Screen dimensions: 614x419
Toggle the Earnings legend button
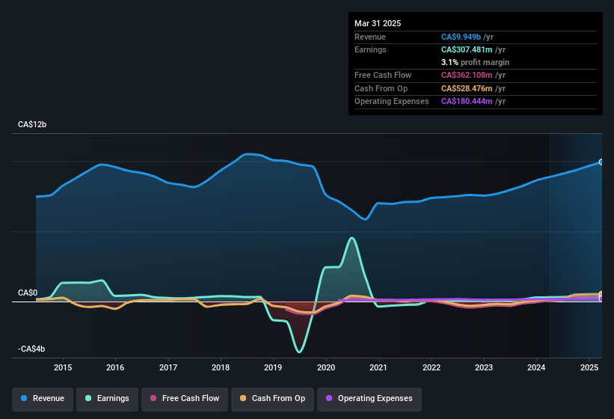point(107,399)
